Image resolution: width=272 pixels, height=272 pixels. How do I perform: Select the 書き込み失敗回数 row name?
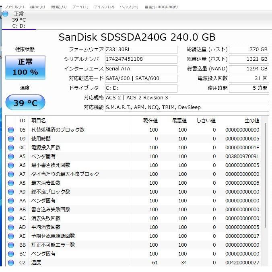[51, 209]
